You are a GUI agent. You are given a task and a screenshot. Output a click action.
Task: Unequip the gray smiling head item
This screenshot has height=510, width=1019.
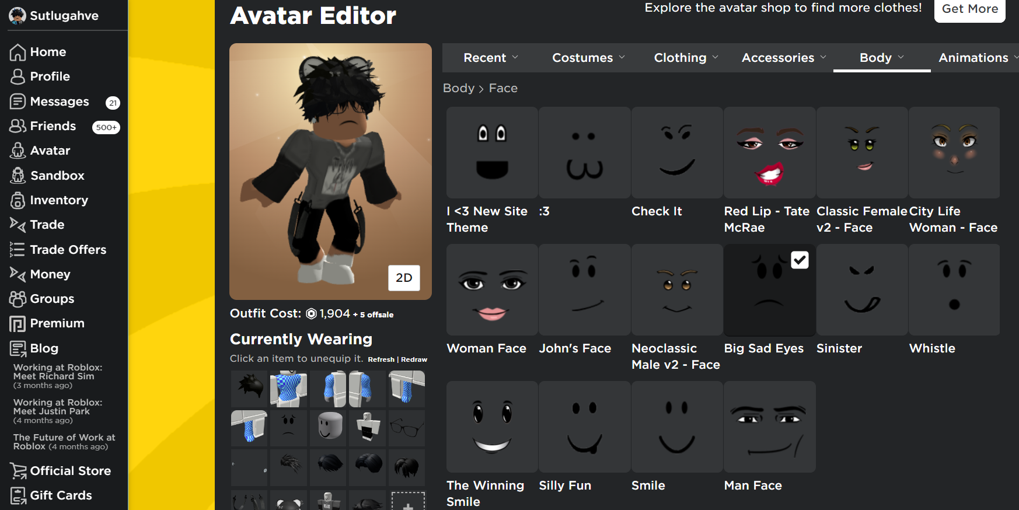pyautogui.click(x=328, y=428)
